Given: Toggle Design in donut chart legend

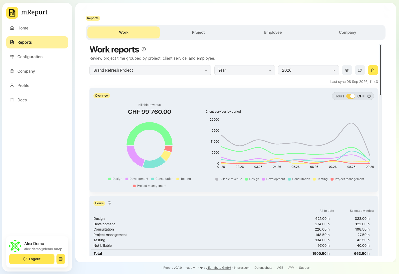Looking at the screenshot, I should [115, 179].
